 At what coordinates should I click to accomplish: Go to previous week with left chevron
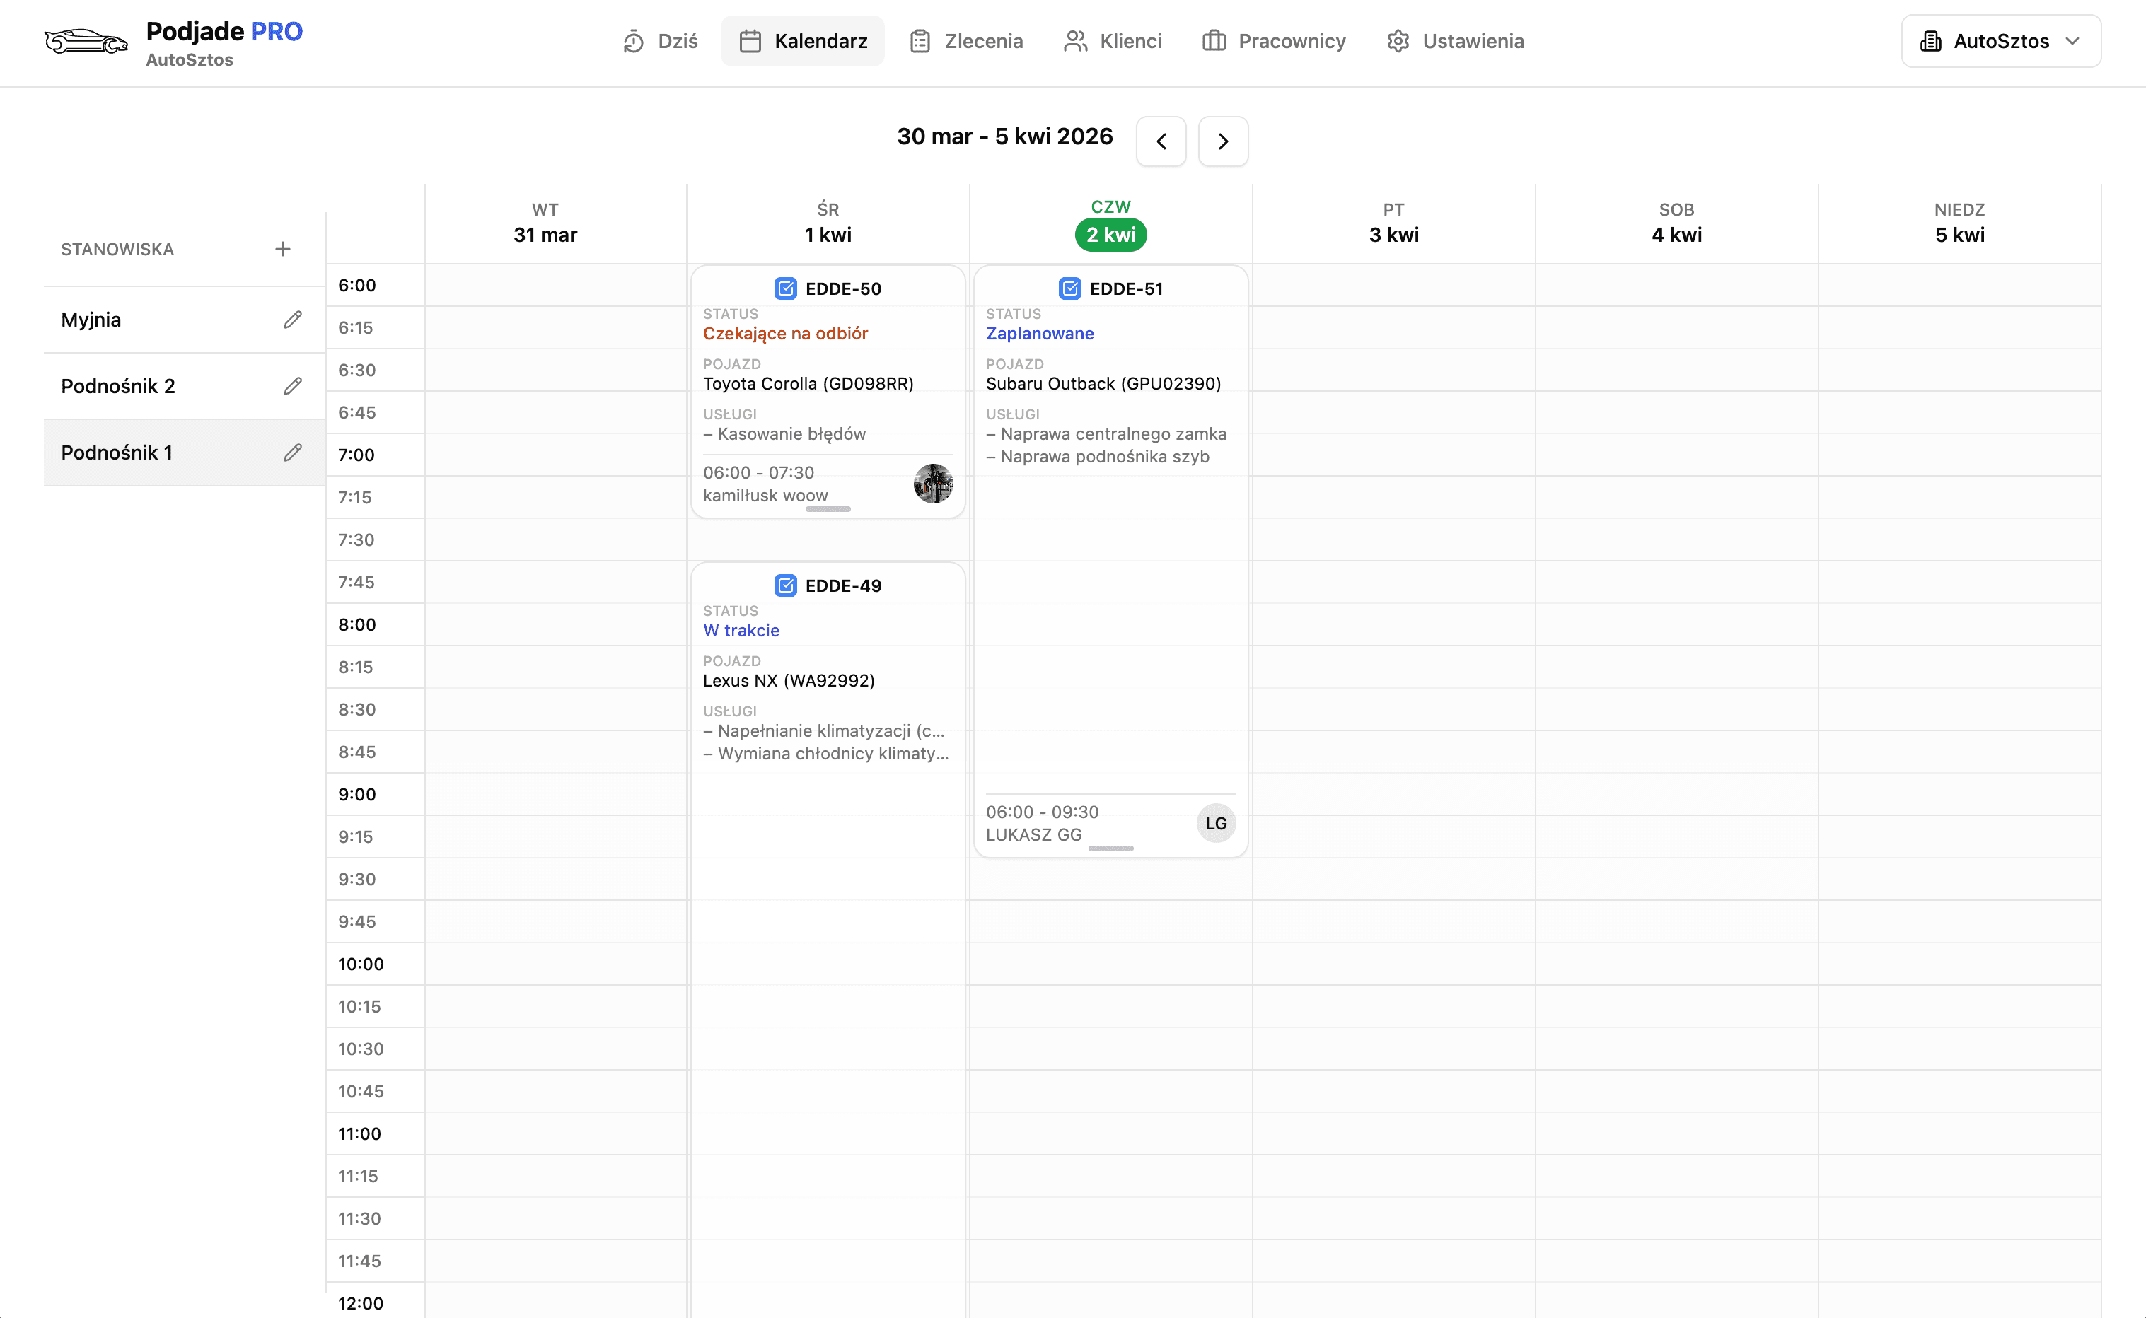coord(1161,140)
